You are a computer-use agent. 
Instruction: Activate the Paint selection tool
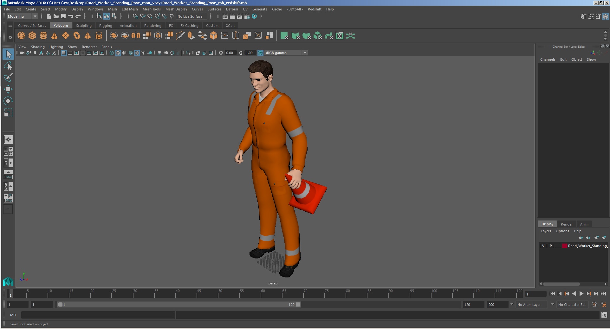click(8, 78)
